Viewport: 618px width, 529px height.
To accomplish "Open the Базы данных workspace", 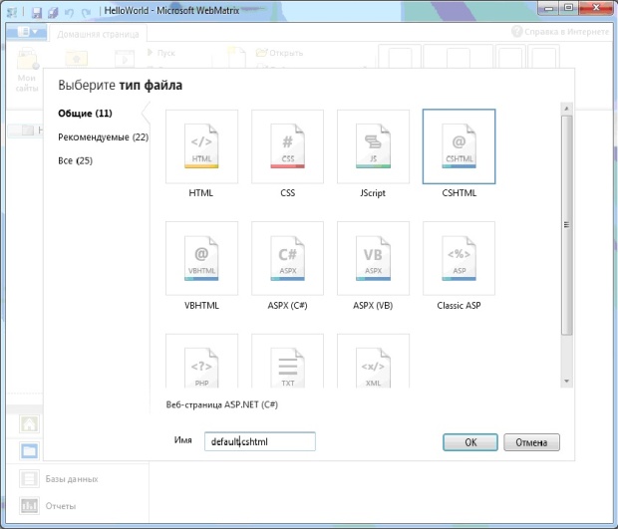I will (59, 479).
